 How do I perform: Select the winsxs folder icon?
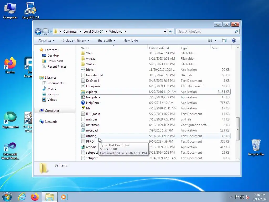point(83,59)
